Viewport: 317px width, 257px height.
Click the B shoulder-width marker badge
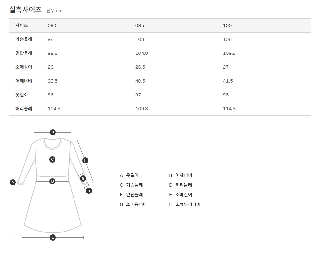tap(53, 132)
